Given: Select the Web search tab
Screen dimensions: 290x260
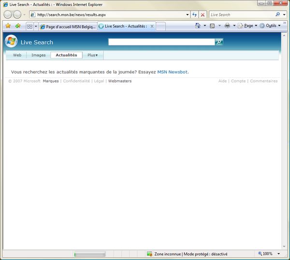Looking at the screenshot, I should 17,55.
